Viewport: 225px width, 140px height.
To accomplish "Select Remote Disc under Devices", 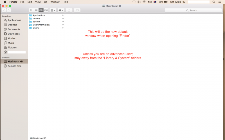I will 14,66.
